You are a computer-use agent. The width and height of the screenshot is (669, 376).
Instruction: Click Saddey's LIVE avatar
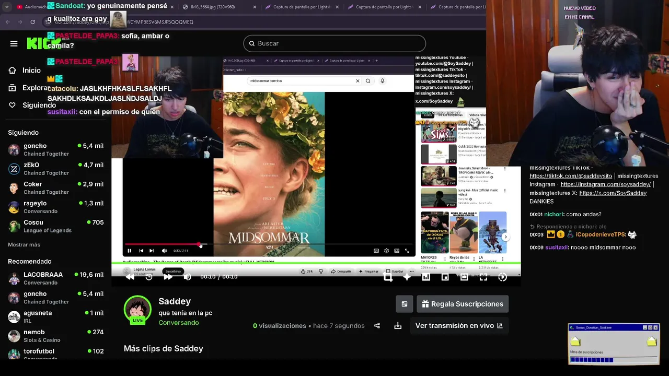point(137,310)
